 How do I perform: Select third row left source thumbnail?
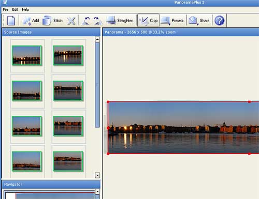point(27,126)
